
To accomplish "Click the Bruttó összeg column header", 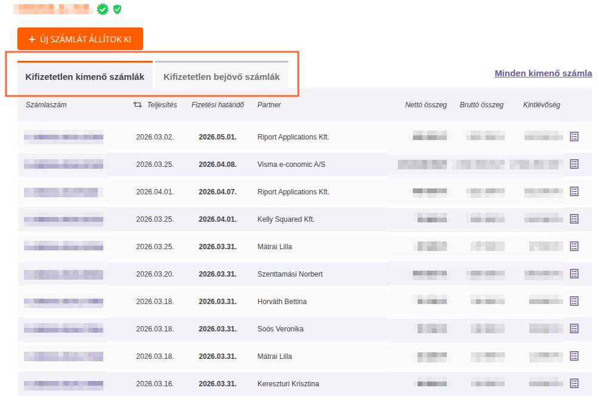I will pyautogui.click(x=481, y=105).
